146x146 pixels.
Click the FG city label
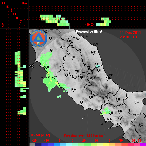(137, 102)
